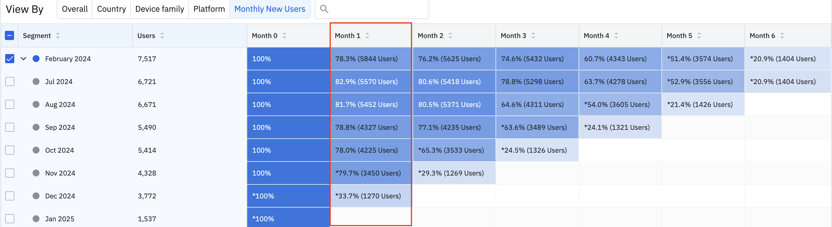Click the search magnifier icon
The height and width of the screenshot is (227, 832).
324,9
